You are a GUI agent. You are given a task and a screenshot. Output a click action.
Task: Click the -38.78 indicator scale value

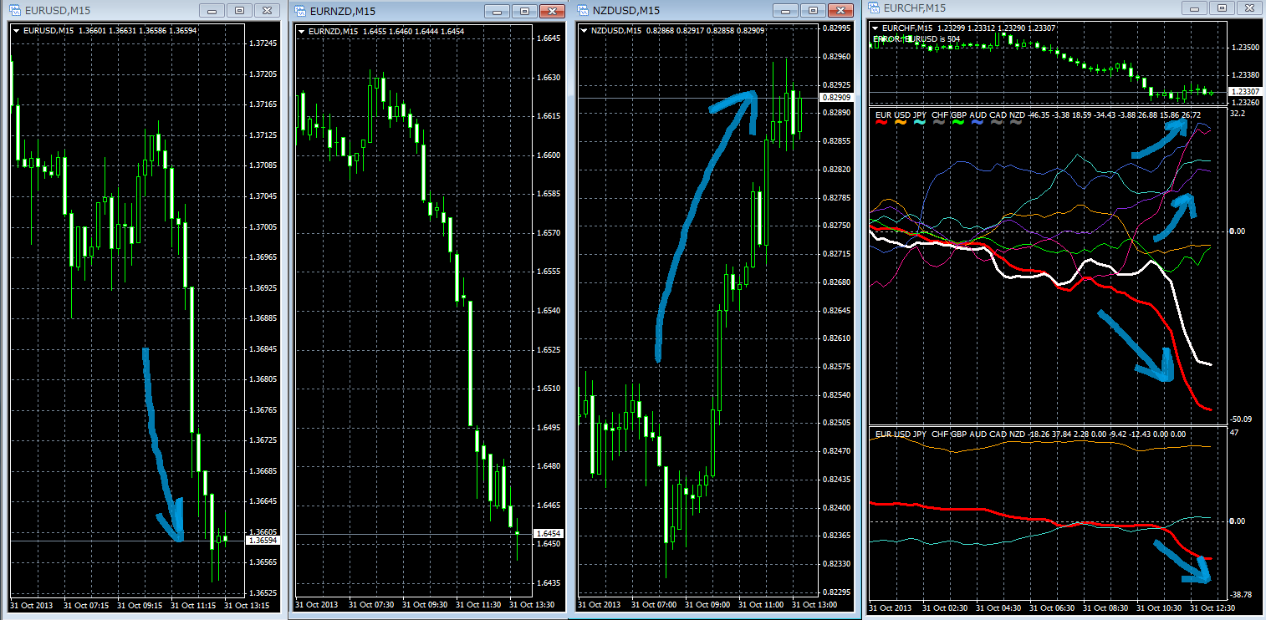(x=1242, y=594)
